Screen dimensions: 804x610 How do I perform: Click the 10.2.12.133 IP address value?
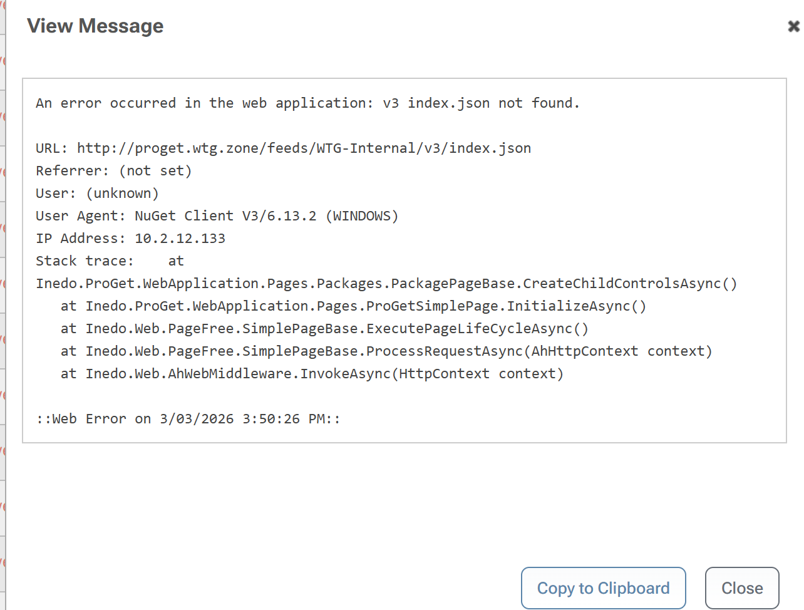[x=180, y=239]
